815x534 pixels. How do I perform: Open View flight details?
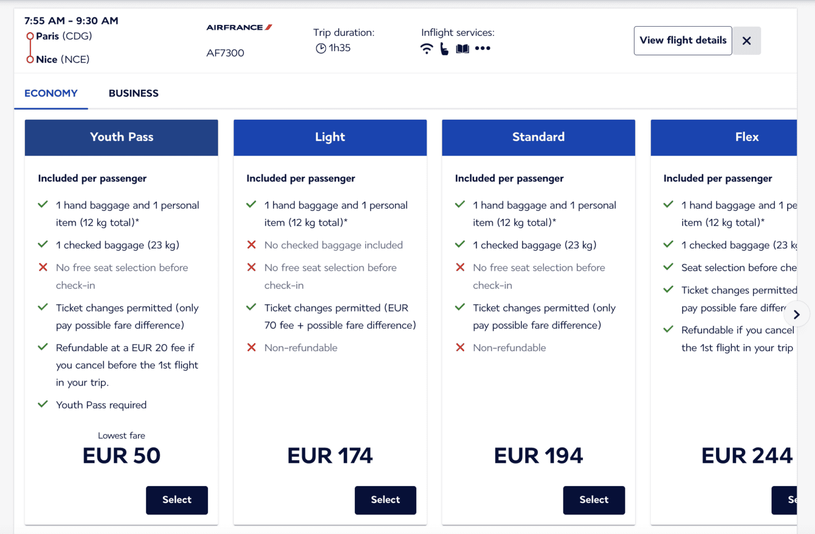(682, 40)
